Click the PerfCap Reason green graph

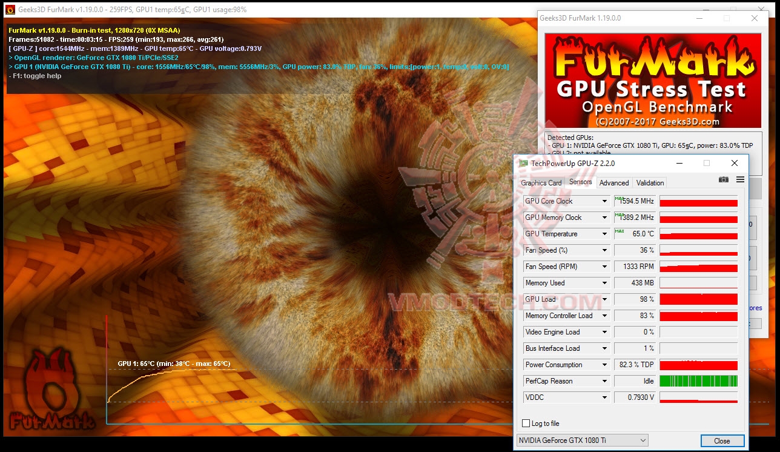[698, 381]
